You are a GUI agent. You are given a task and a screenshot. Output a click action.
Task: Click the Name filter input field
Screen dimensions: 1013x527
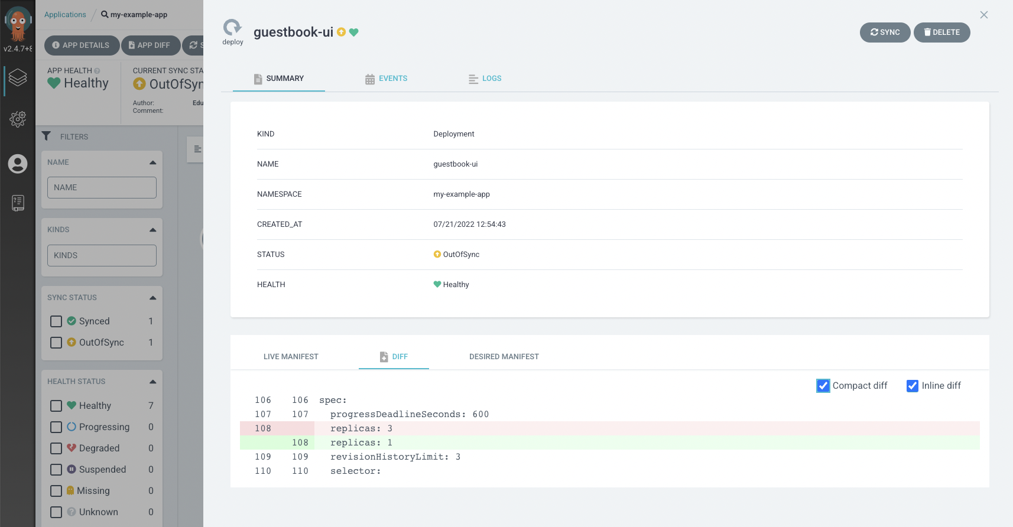pos(102,188)
